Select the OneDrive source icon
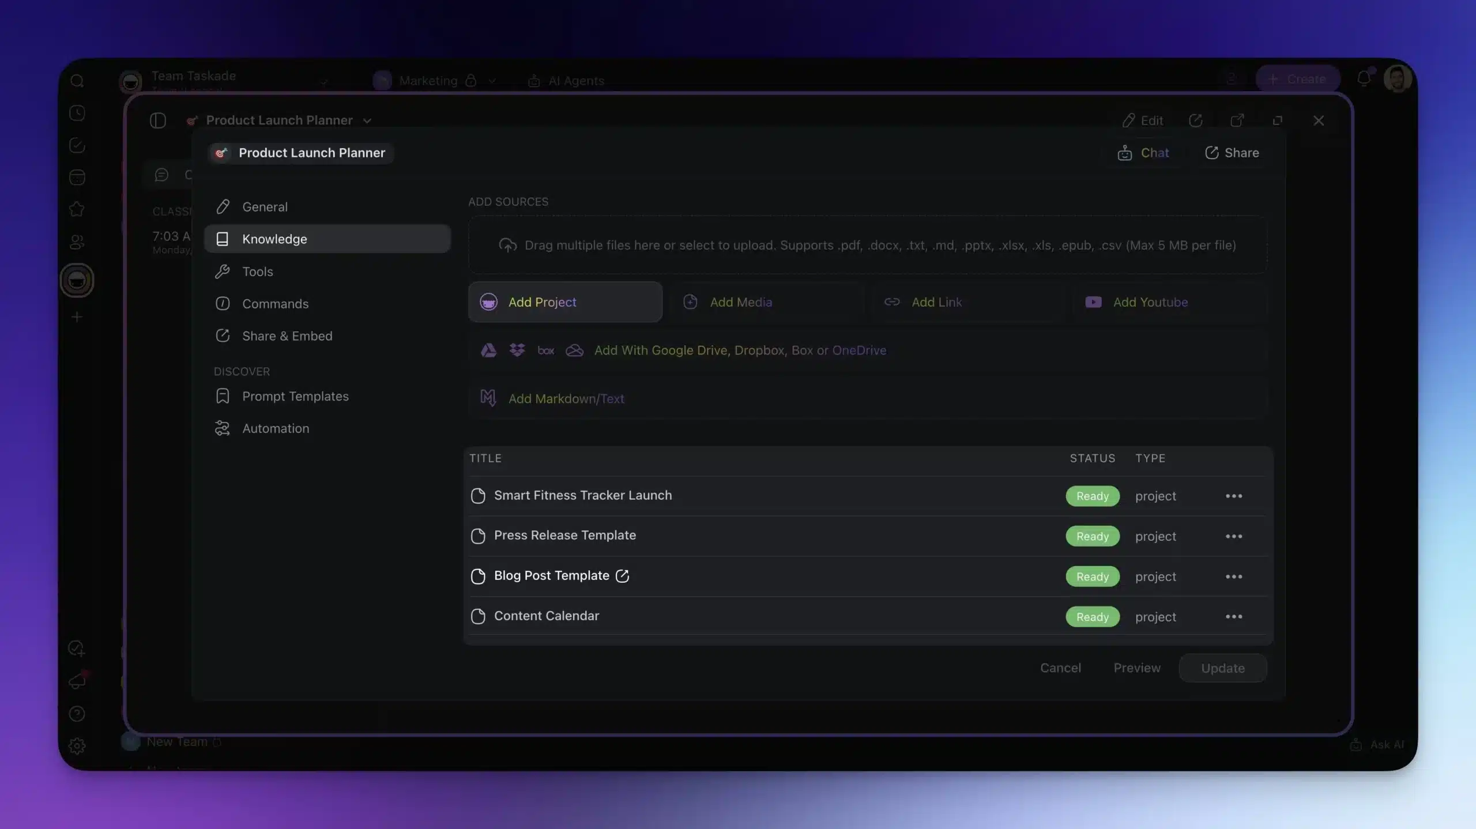This screenshot has height=829, width=1476. pyautogui.click(x=574, y=350)
